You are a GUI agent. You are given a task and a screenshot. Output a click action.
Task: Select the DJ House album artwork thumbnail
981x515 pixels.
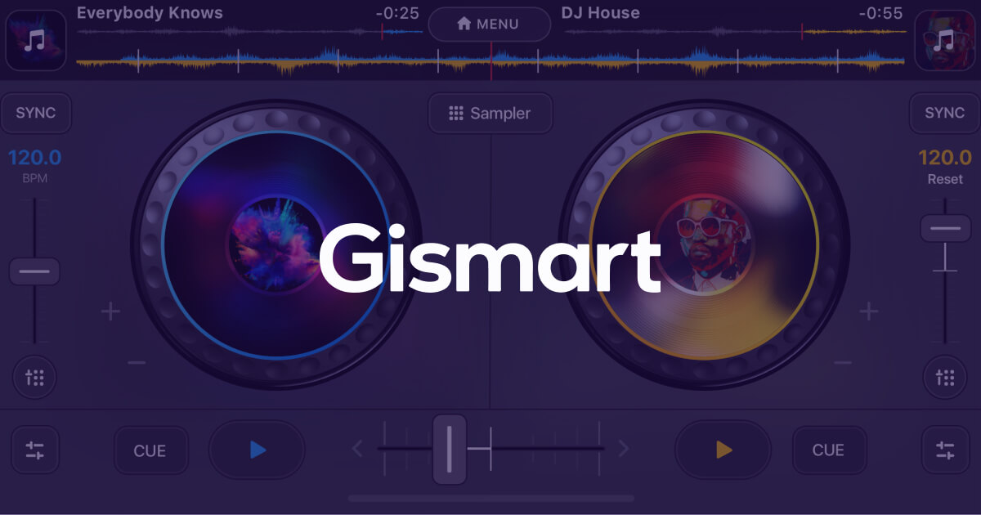(x=946, y=40)
